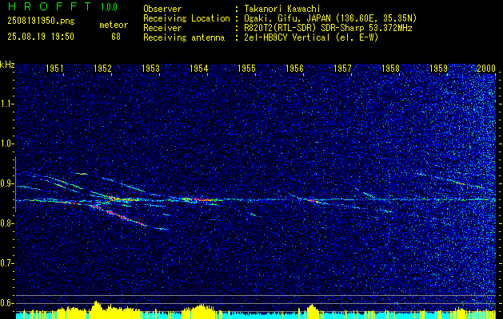Image resolution: width=503 pixels, height=319 pixels.
Task: Click time marker 2000
Action: (486, 68)
